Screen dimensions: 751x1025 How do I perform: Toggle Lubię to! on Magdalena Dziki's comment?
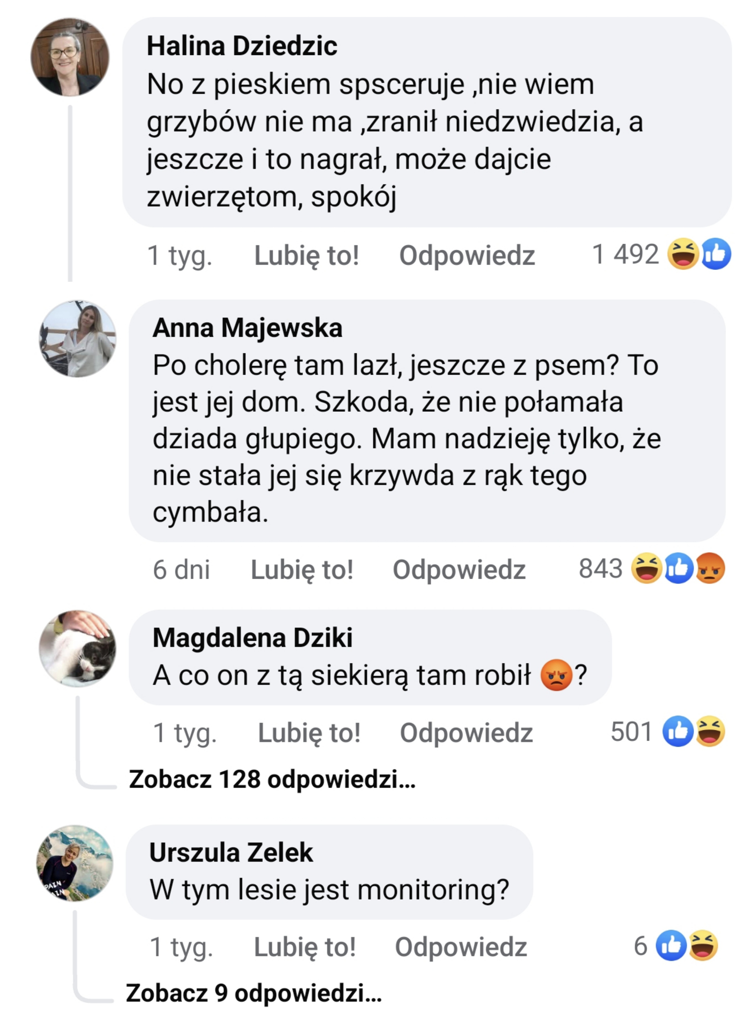tap(309, 733)
